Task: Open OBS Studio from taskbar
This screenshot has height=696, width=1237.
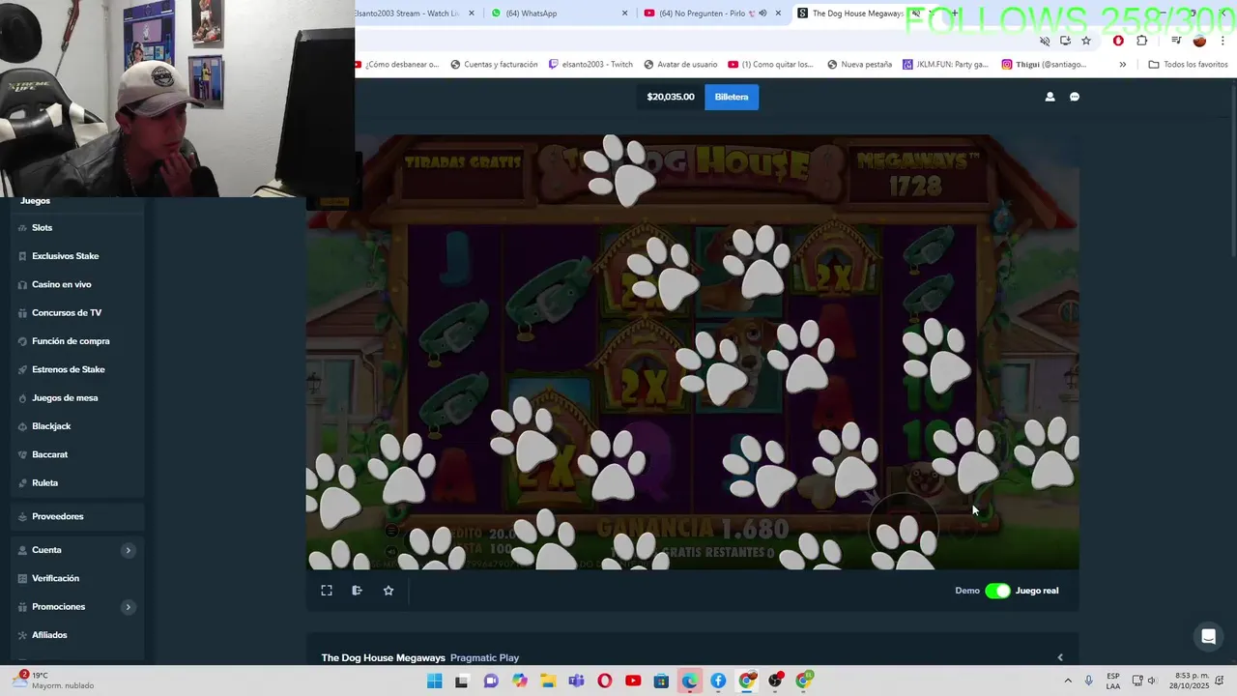Action: coord(775,681)
